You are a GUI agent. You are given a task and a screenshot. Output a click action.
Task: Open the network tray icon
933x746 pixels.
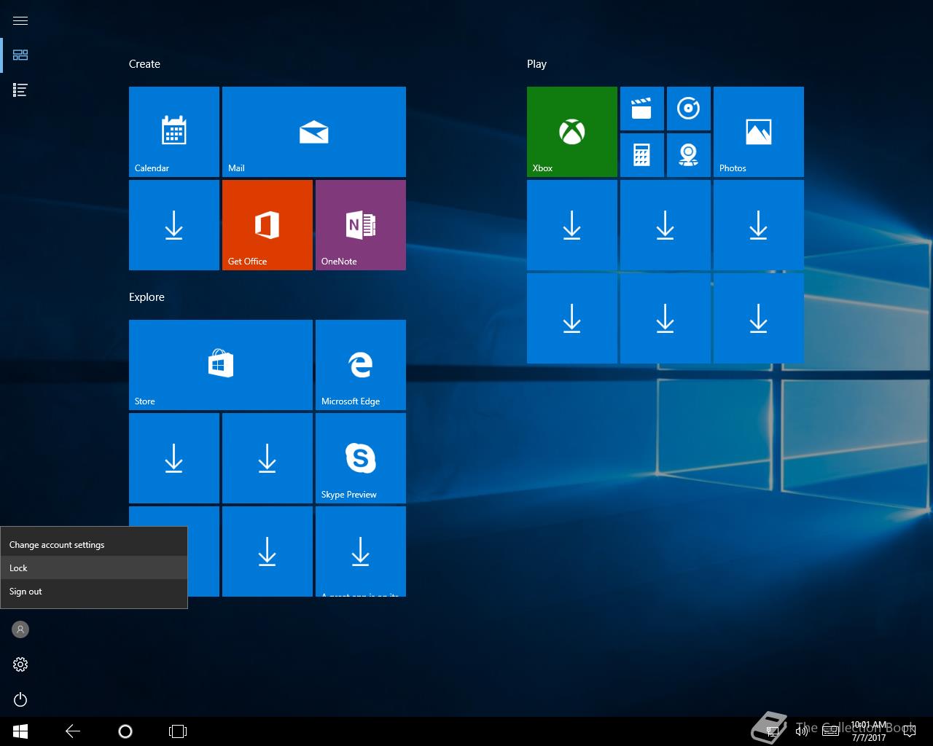[773, 731]
